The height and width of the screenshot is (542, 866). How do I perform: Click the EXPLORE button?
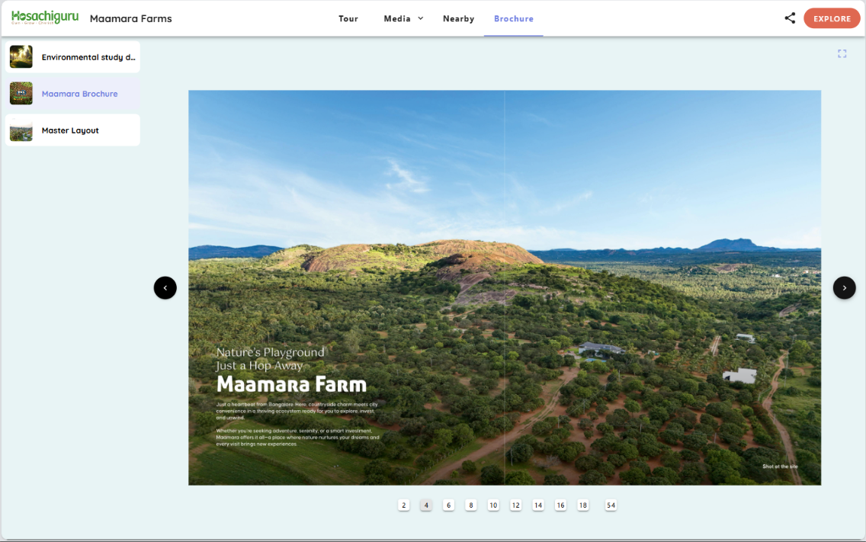point(832,18)
